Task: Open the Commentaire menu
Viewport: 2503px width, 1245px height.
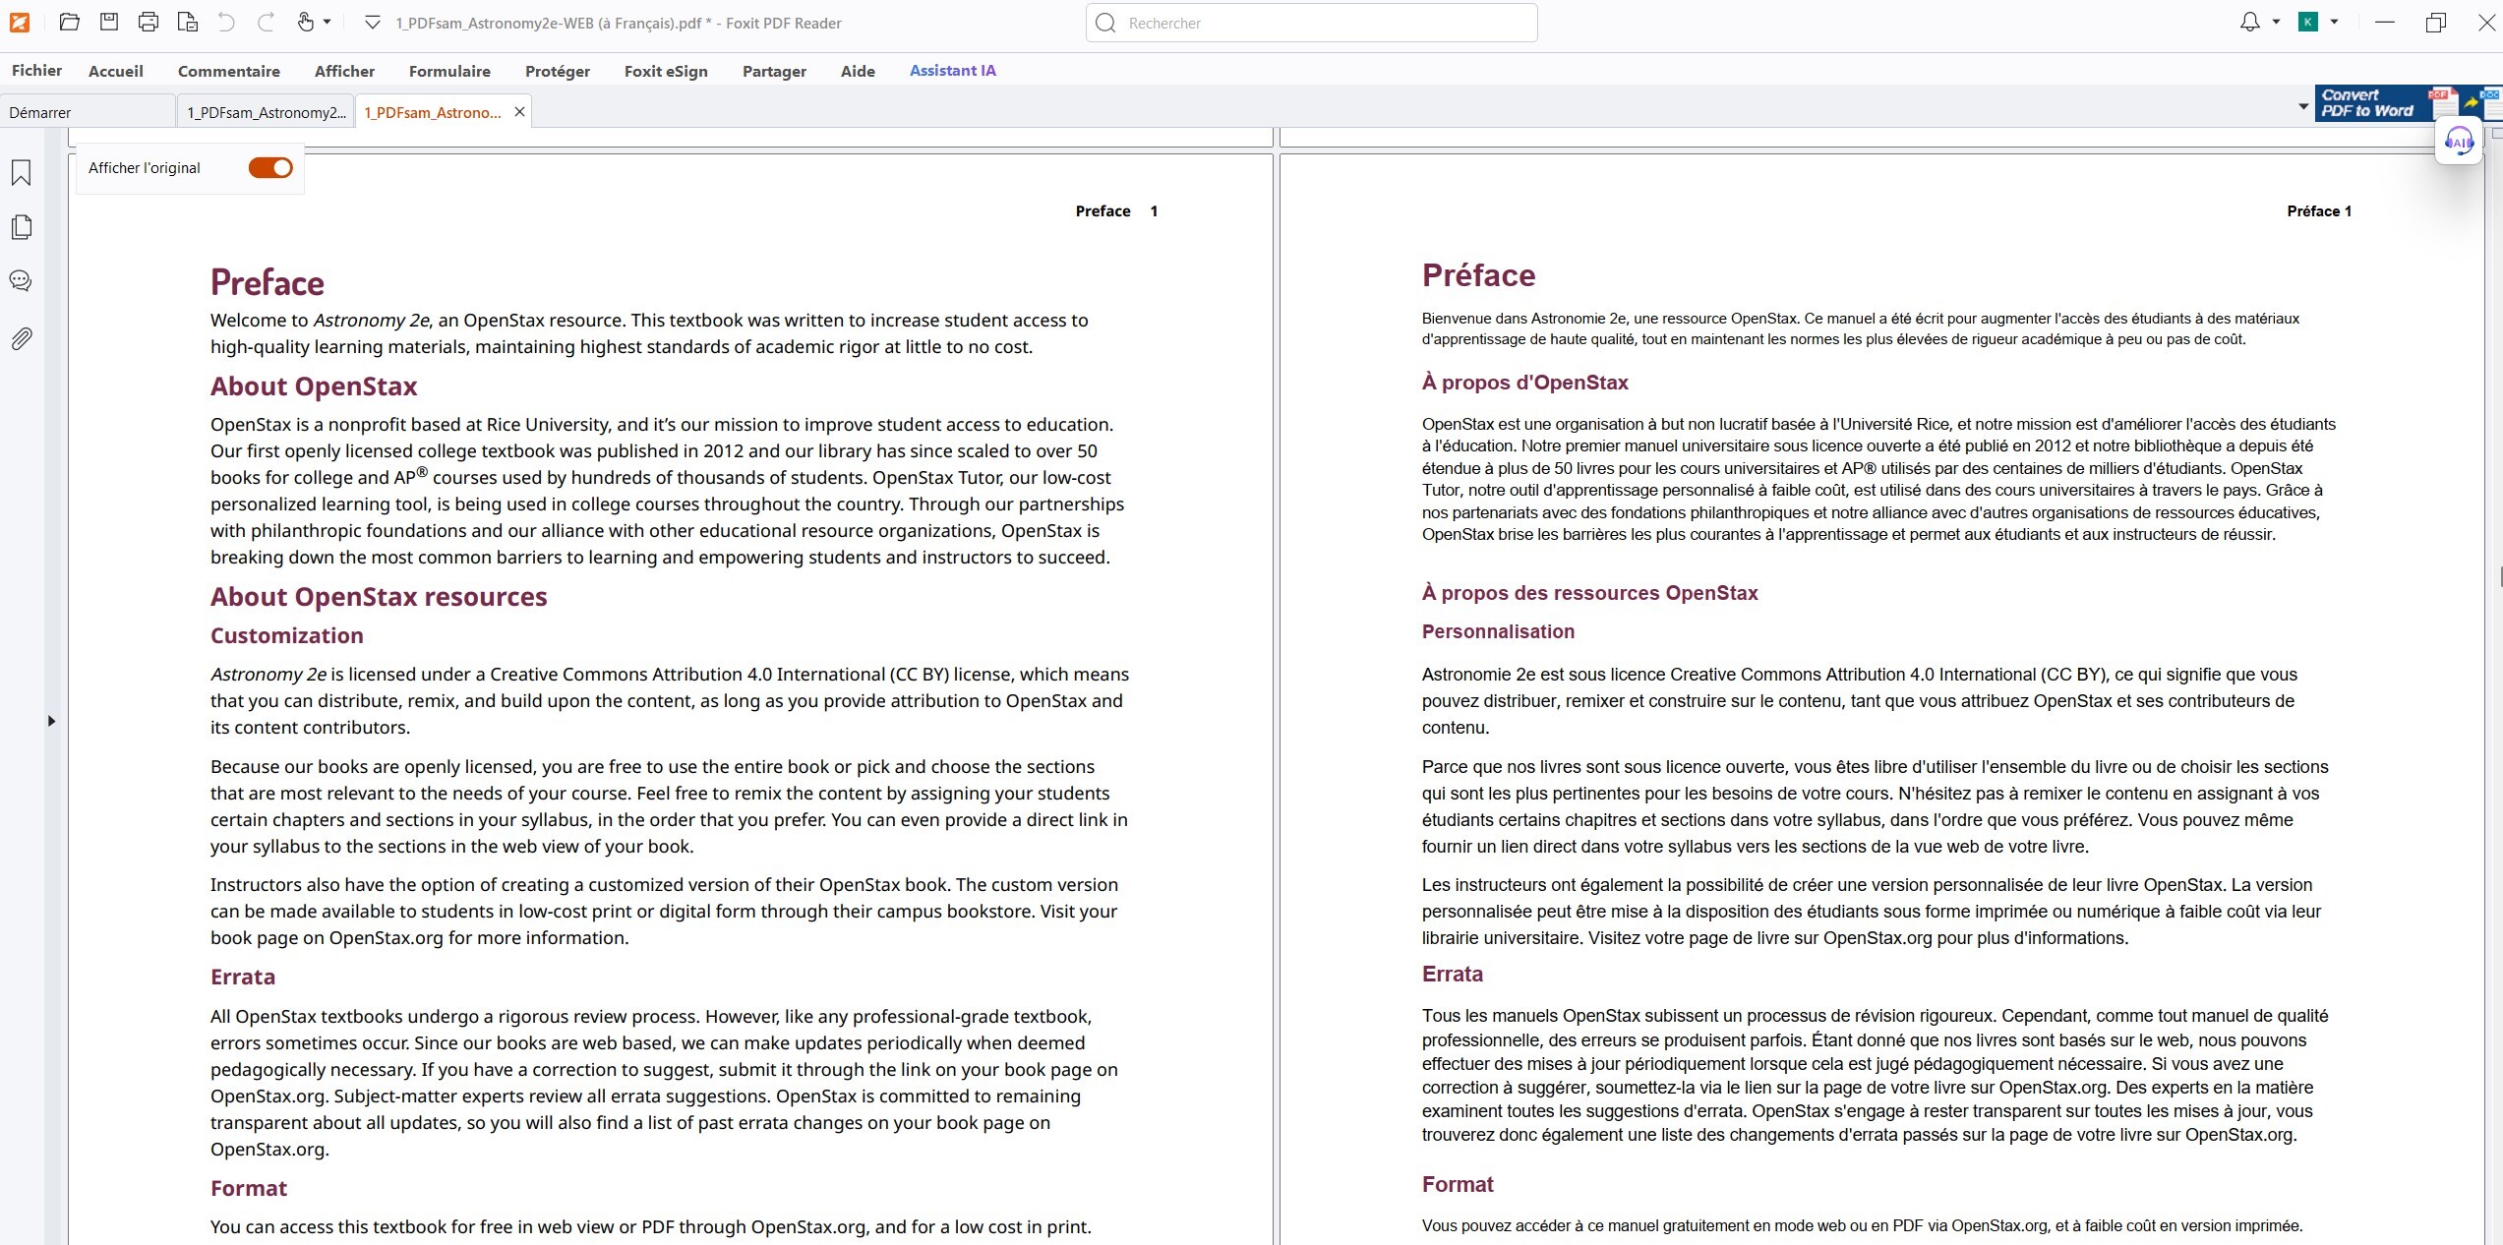Action: pyautogui.click(x=228, y=71)
